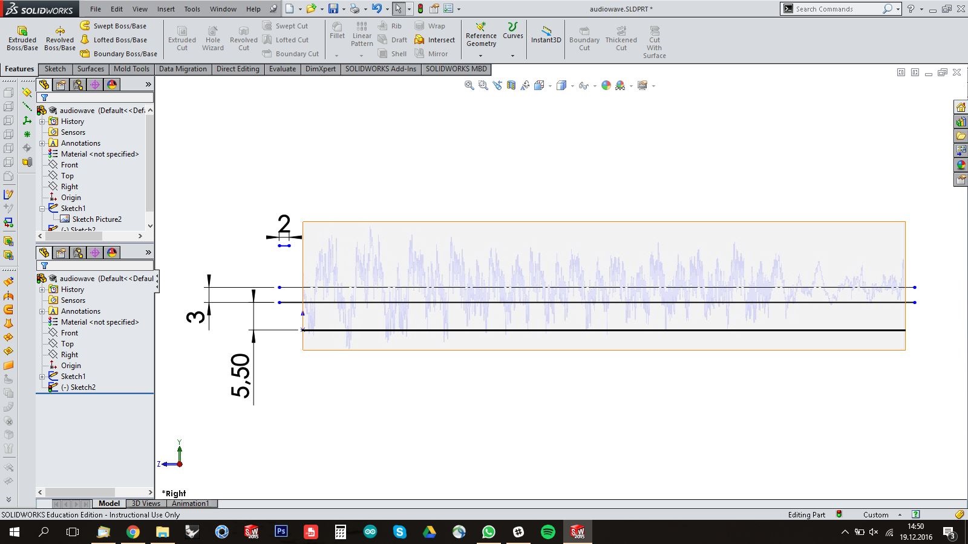Click the Save icon
Screen dimensions: 968x544
coord(333,9)
